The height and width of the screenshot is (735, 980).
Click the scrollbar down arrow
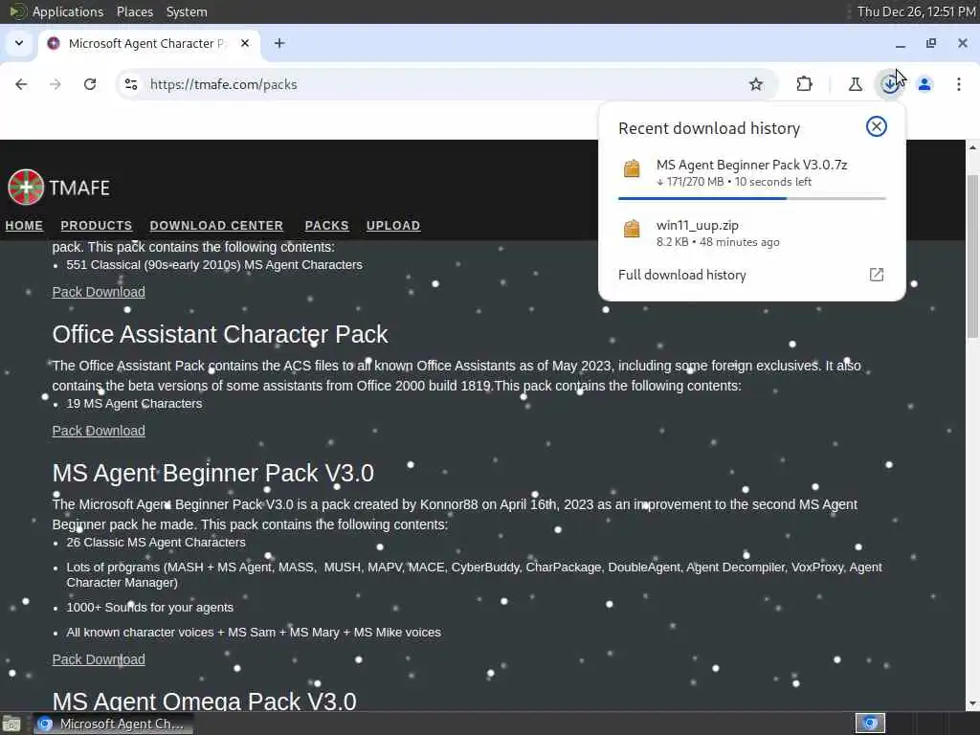(x=972, y=704)
